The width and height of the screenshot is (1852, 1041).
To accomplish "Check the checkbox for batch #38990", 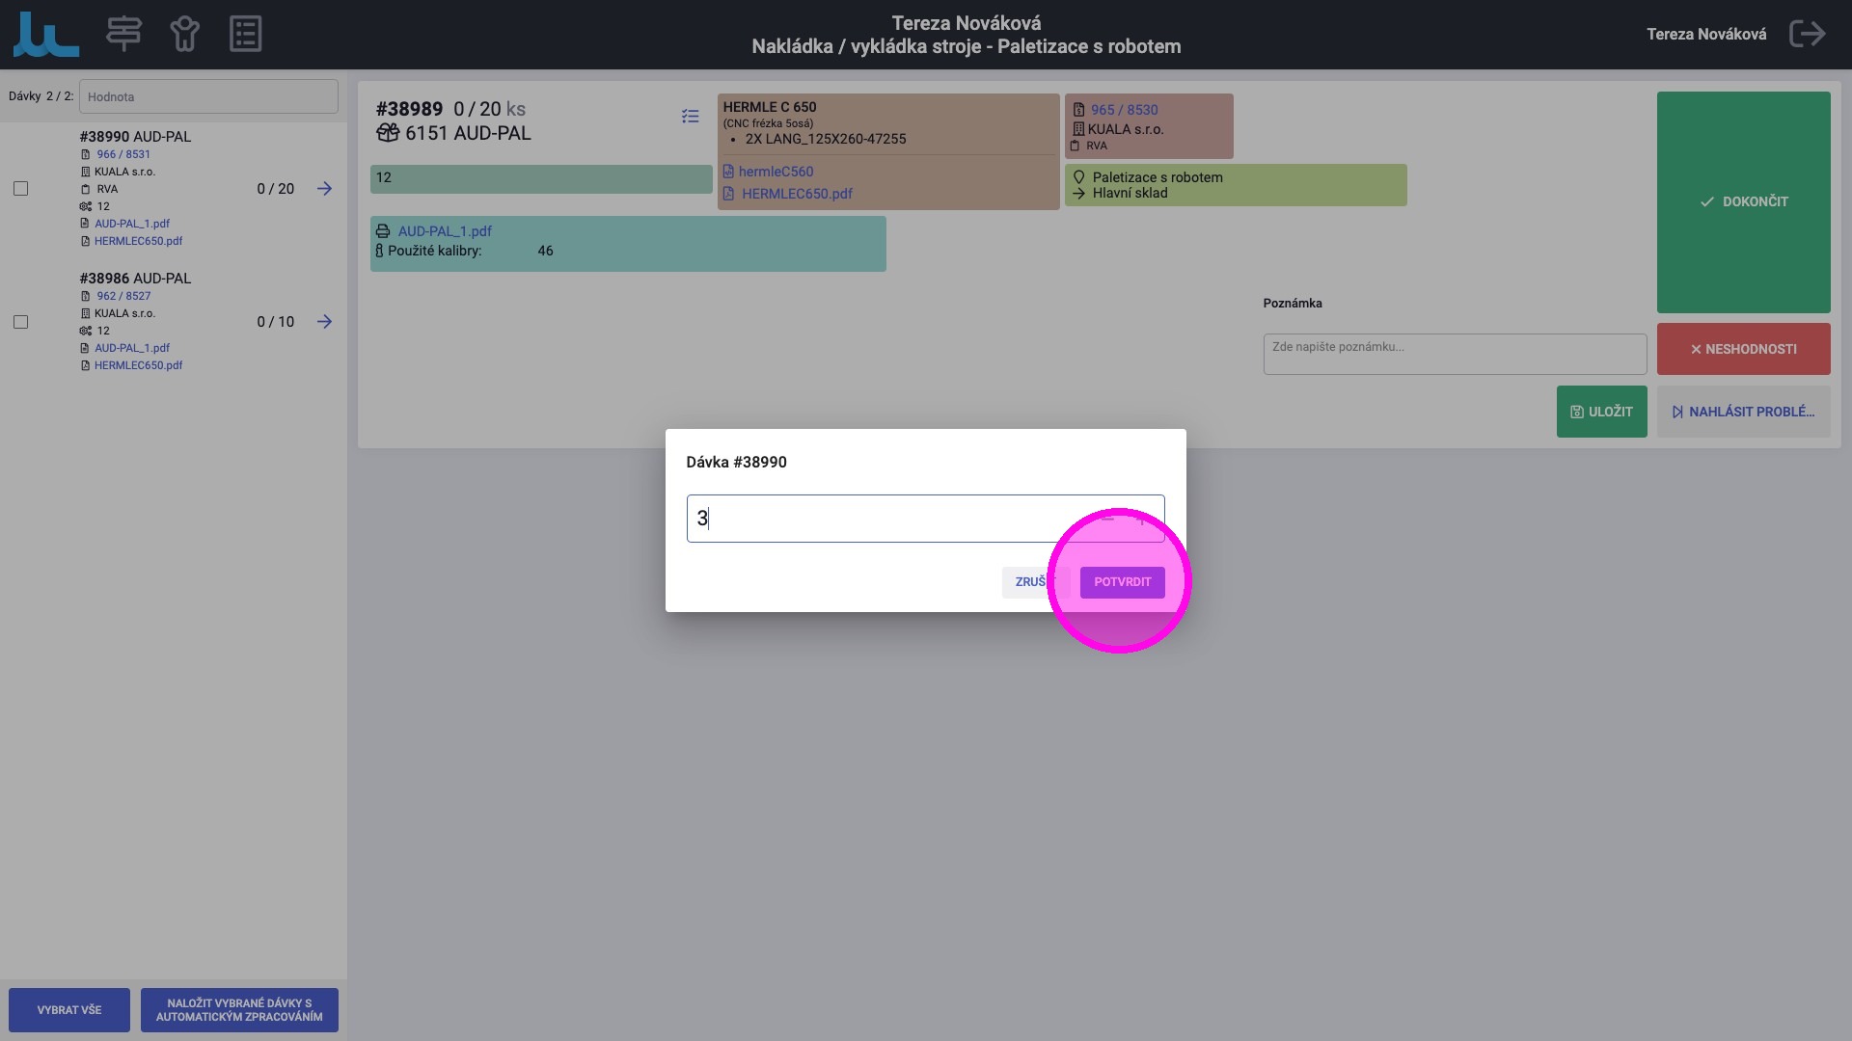I will tap(21, 189).
